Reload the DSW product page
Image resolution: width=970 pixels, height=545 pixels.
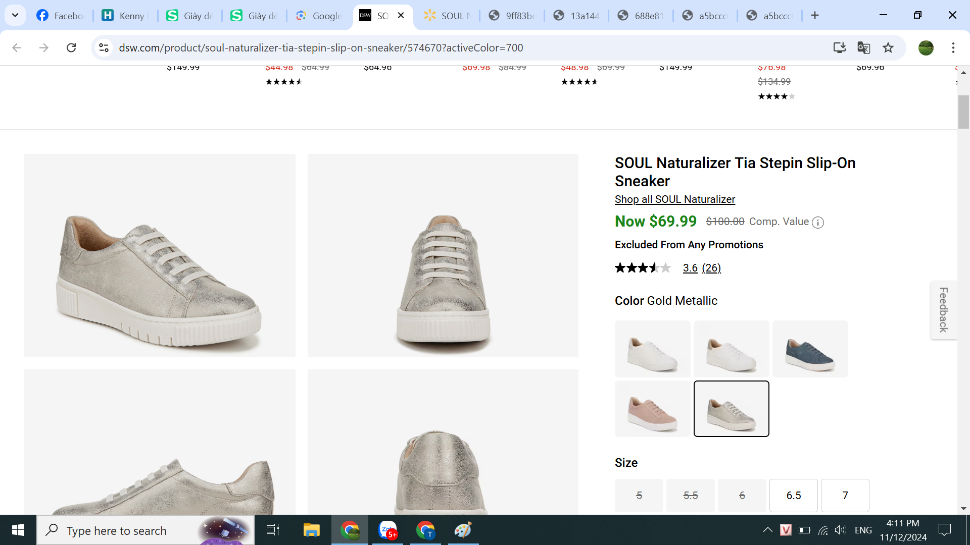(x=71, y=48)
